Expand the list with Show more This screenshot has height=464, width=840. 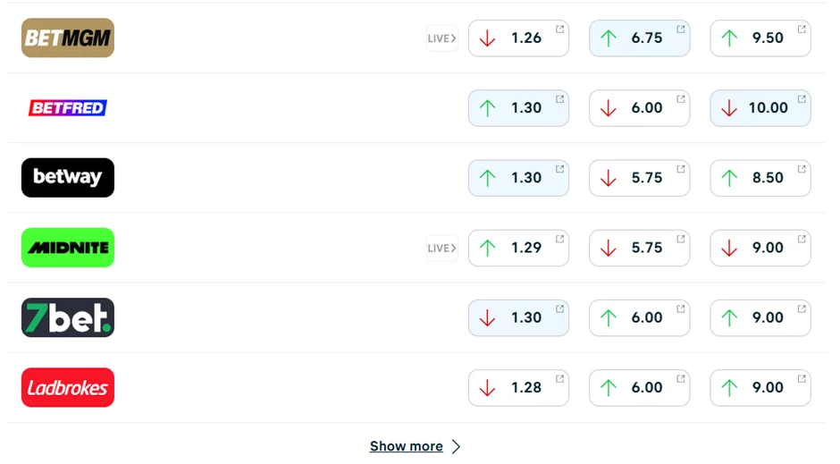[407, 446]
